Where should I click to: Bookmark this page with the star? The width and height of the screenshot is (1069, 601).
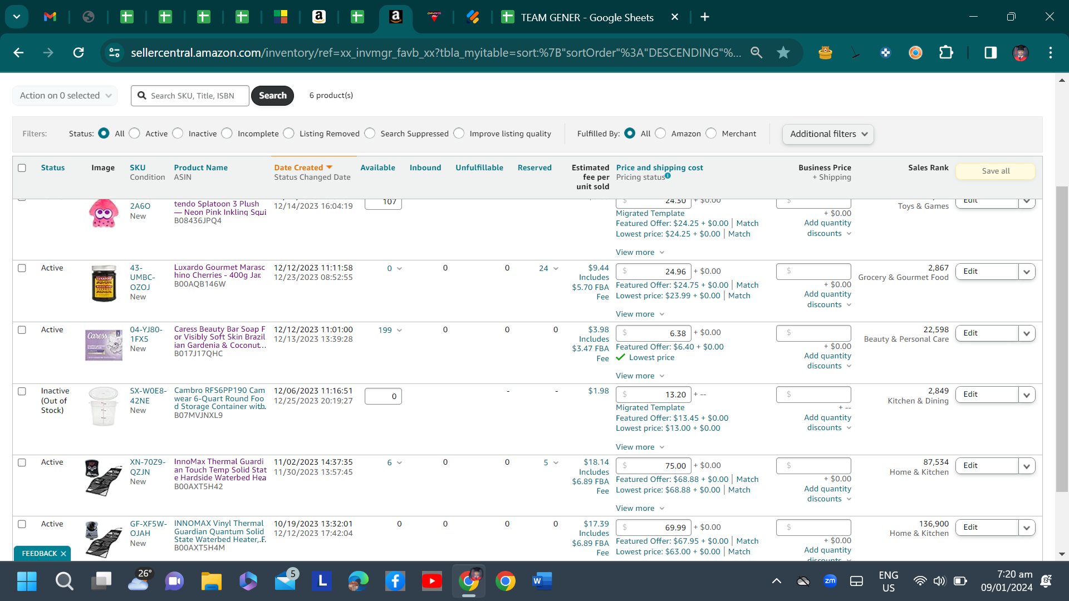tap(783, 52)
